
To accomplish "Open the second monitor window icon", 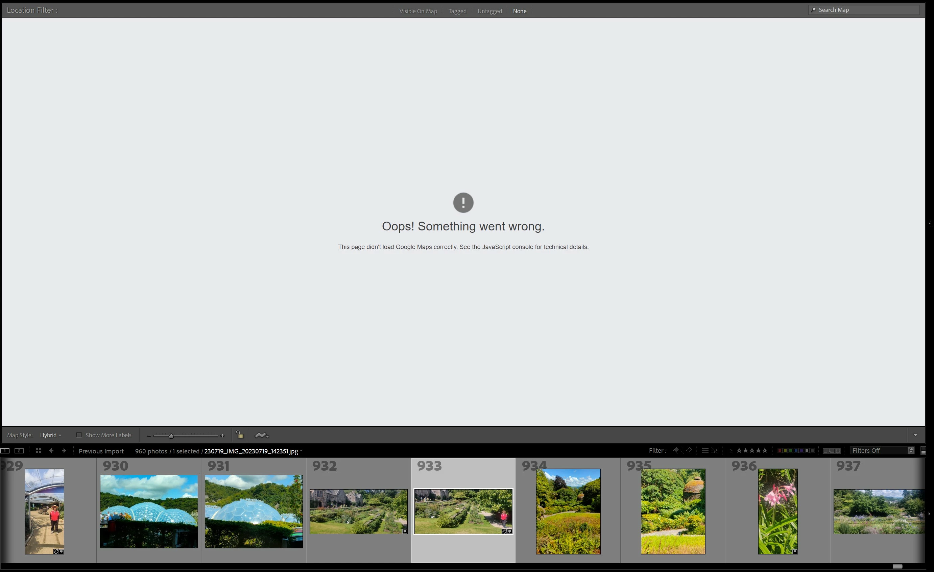I will [x=19, y=451].
